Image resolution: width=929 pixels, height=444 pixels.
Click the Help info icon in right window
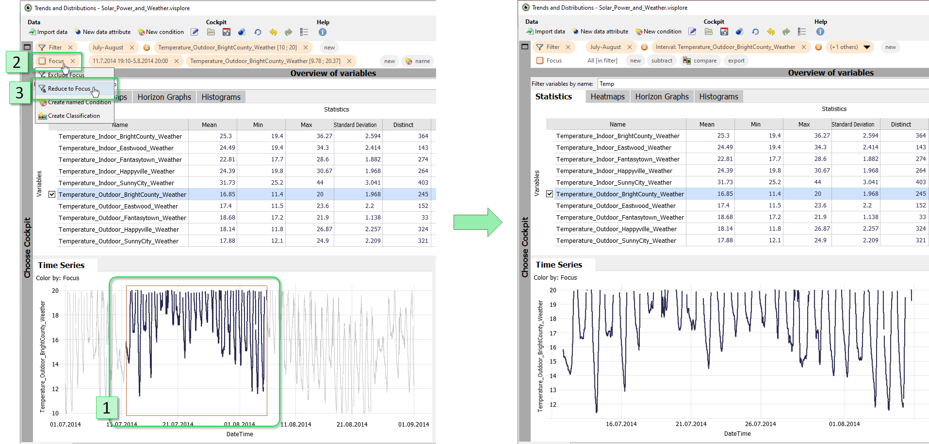(x=820, y=32)
